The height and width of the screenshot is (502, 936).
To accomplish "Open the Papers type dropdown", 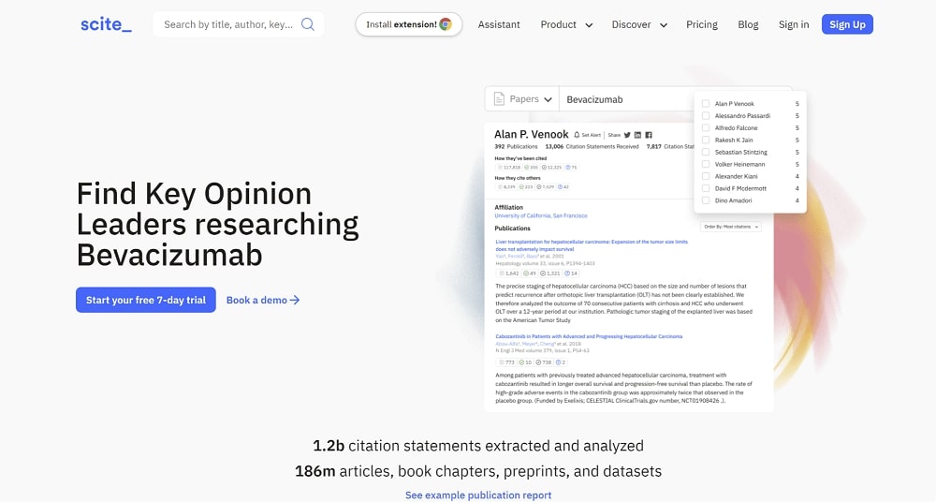I will click(522, 99).
